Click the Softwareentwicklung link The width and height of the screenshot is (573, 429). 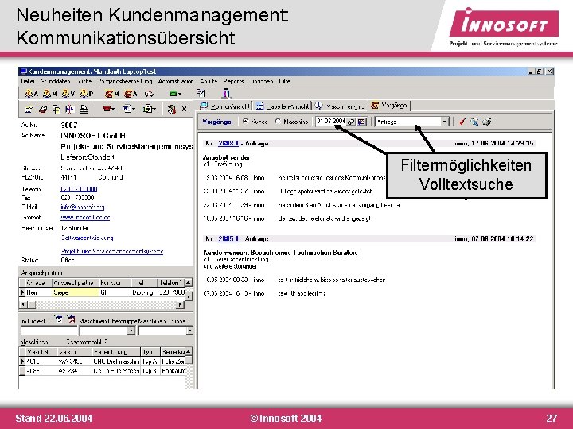coord(87,238)
